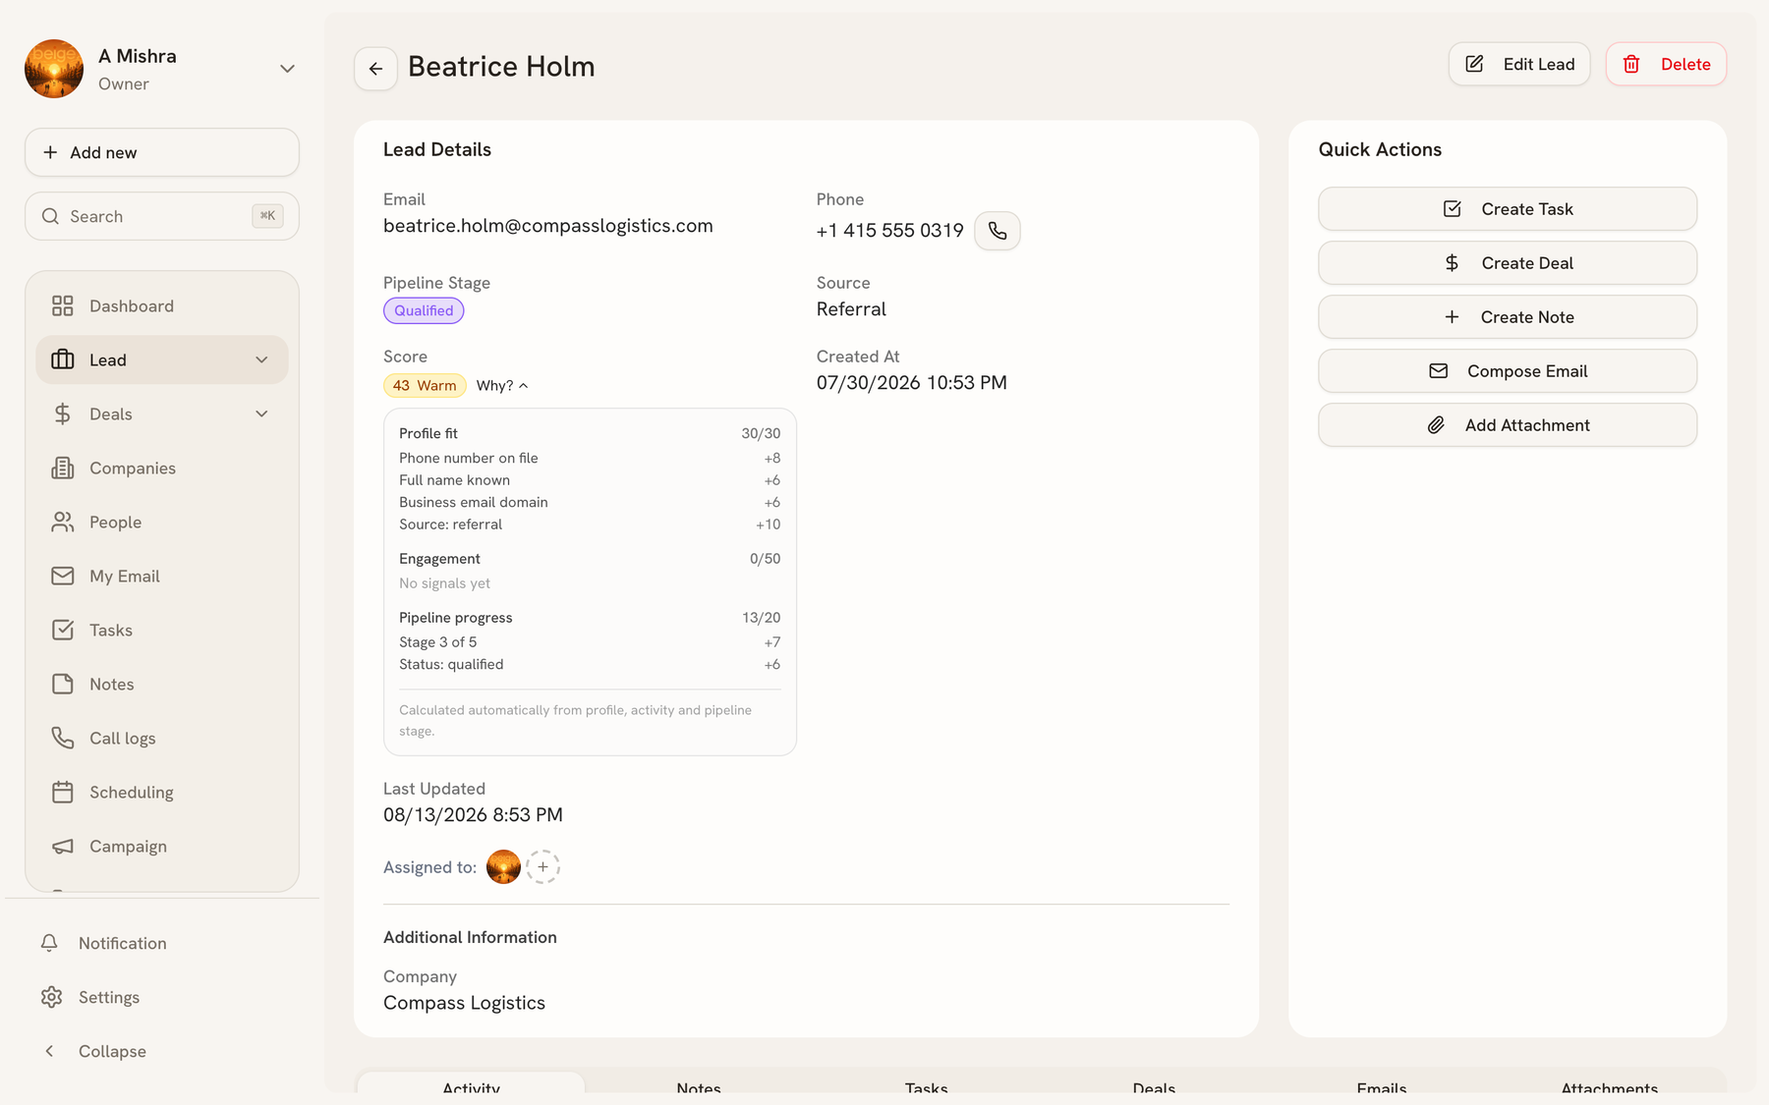Expand the A Mishra account menu
Image resolution: width=1769 pixels, height=1105 pixels.
pyautogui.click(x=287, y=69)
